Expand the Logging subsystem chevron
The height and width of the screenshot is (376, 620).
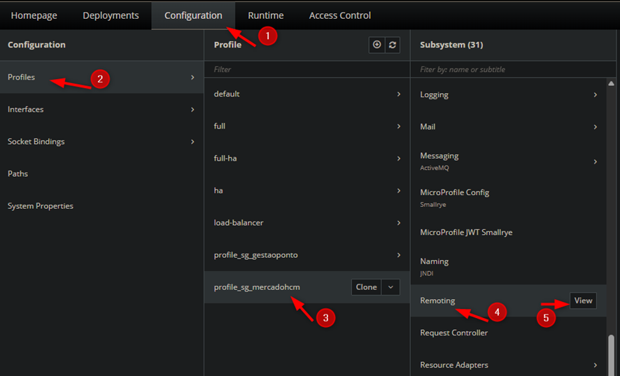(x=596, y=95)
